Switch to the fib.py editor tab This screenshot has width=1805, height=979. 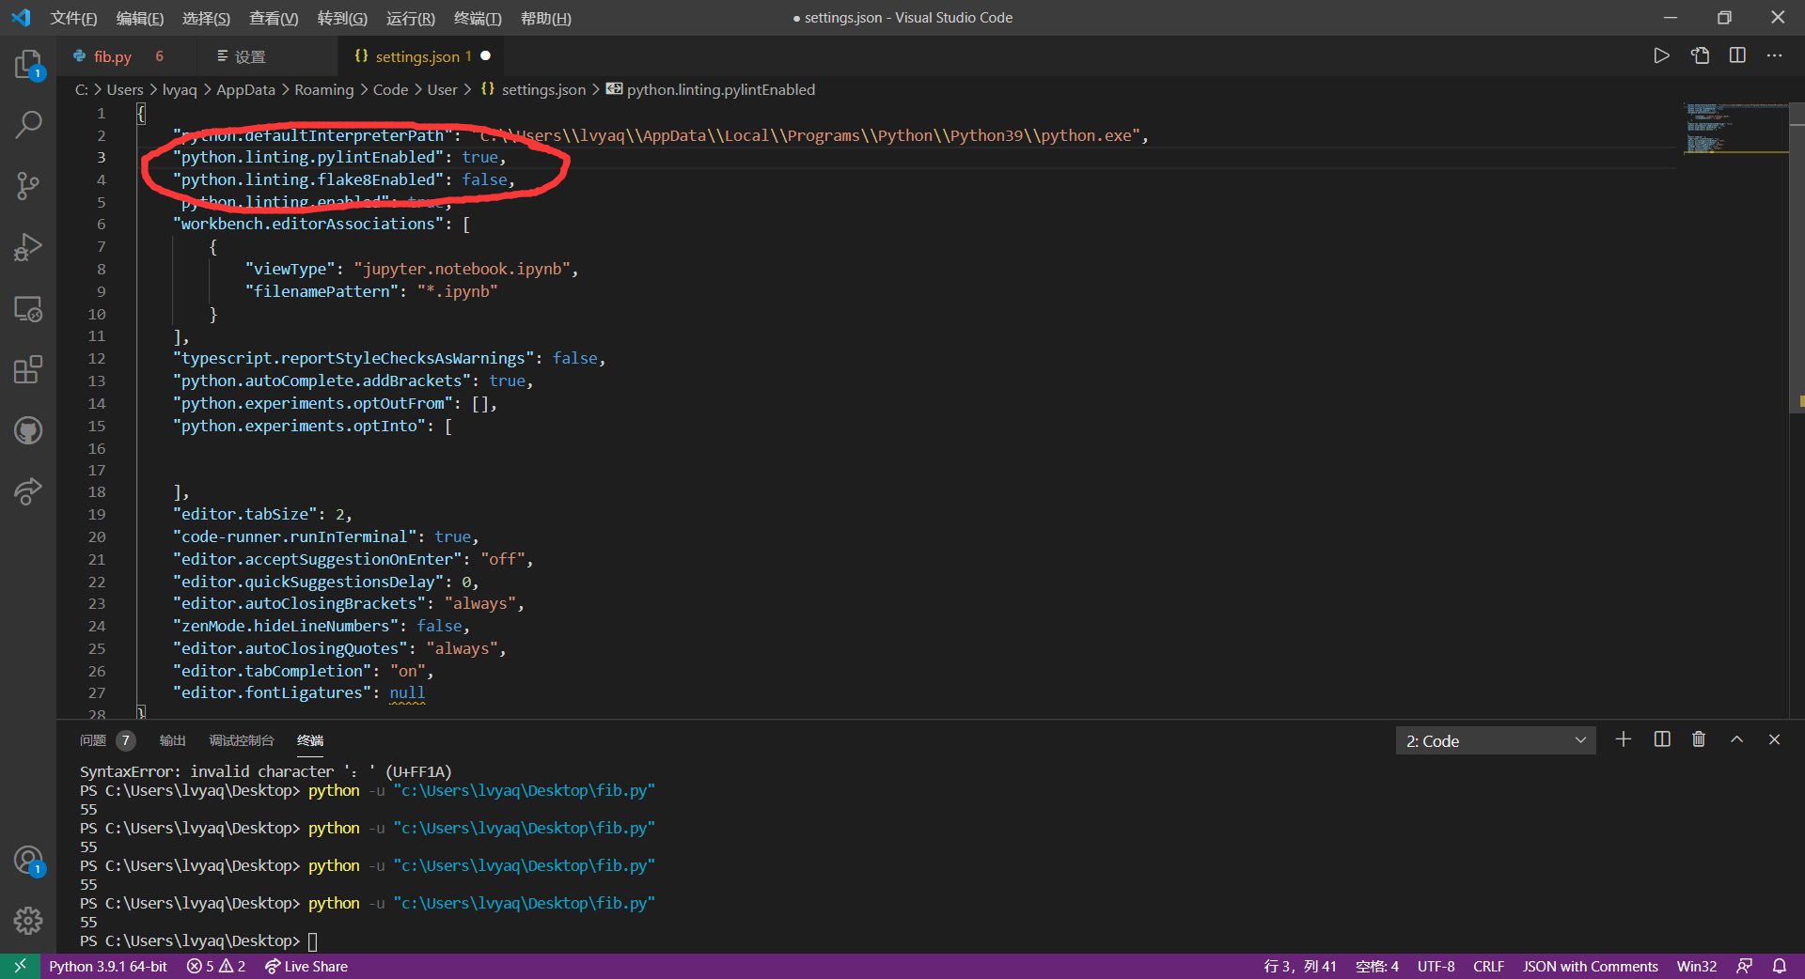pos(127,56)
